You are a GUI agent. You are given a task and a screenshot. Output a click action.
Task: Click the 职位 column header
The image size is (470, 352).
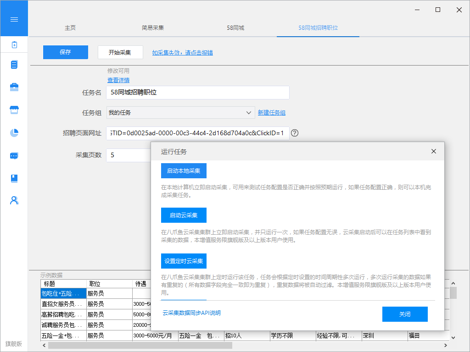109,284
